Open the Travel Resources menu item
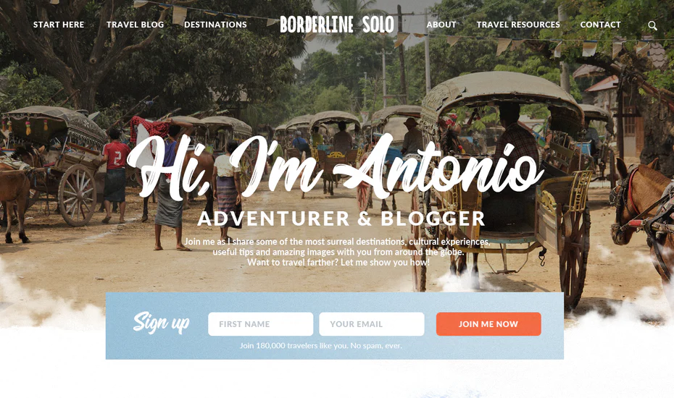 click(x=518, y=25)
